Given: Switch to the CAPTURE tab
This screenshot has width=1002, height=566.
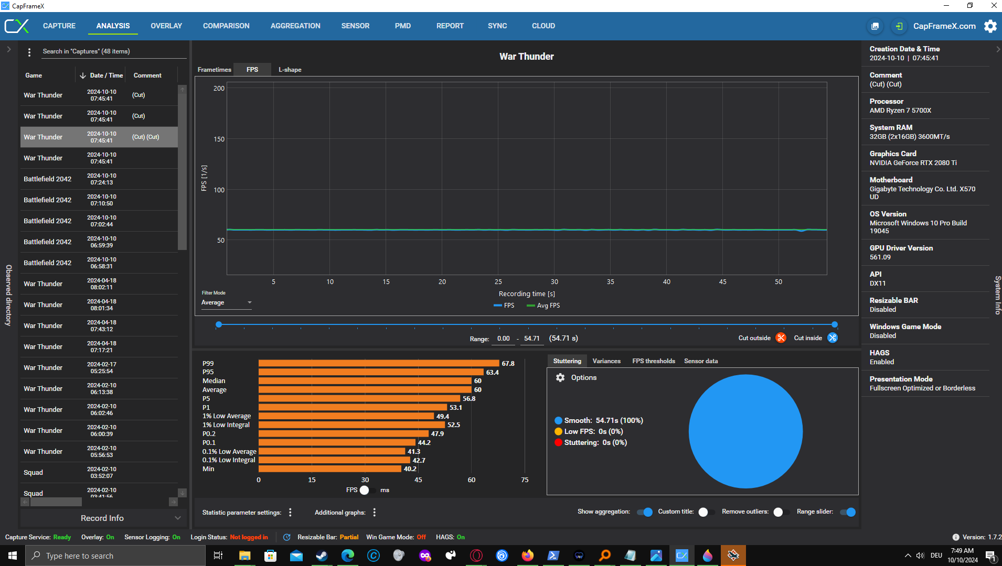Looking at the screenshot, I should (59, 26).
